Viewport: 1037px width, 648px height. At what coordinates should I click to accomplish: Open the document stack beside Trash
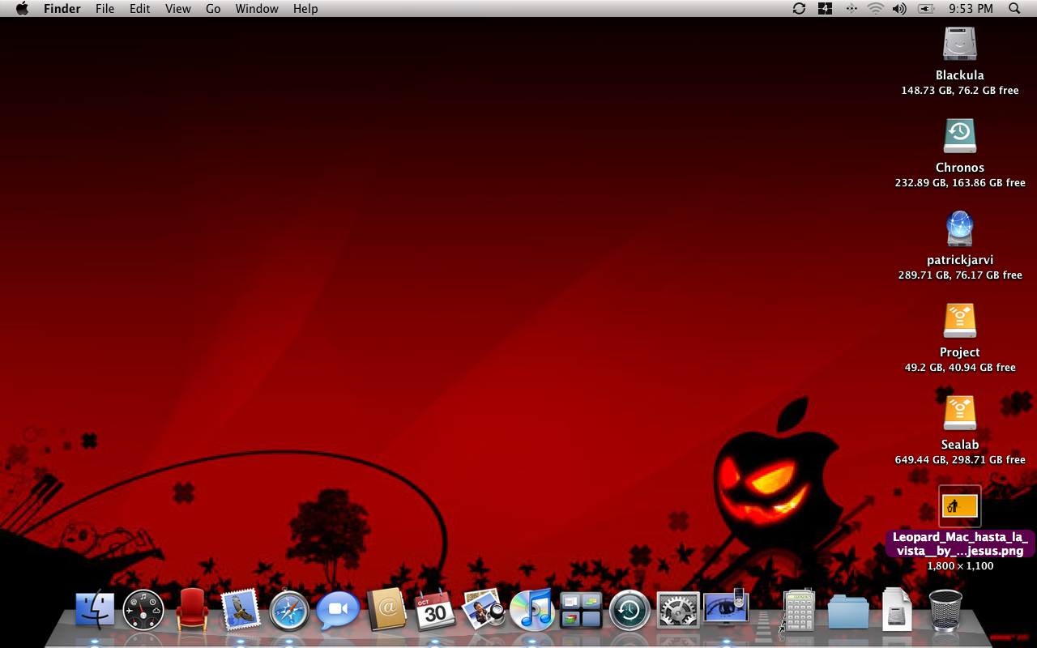tap(897, 610)
